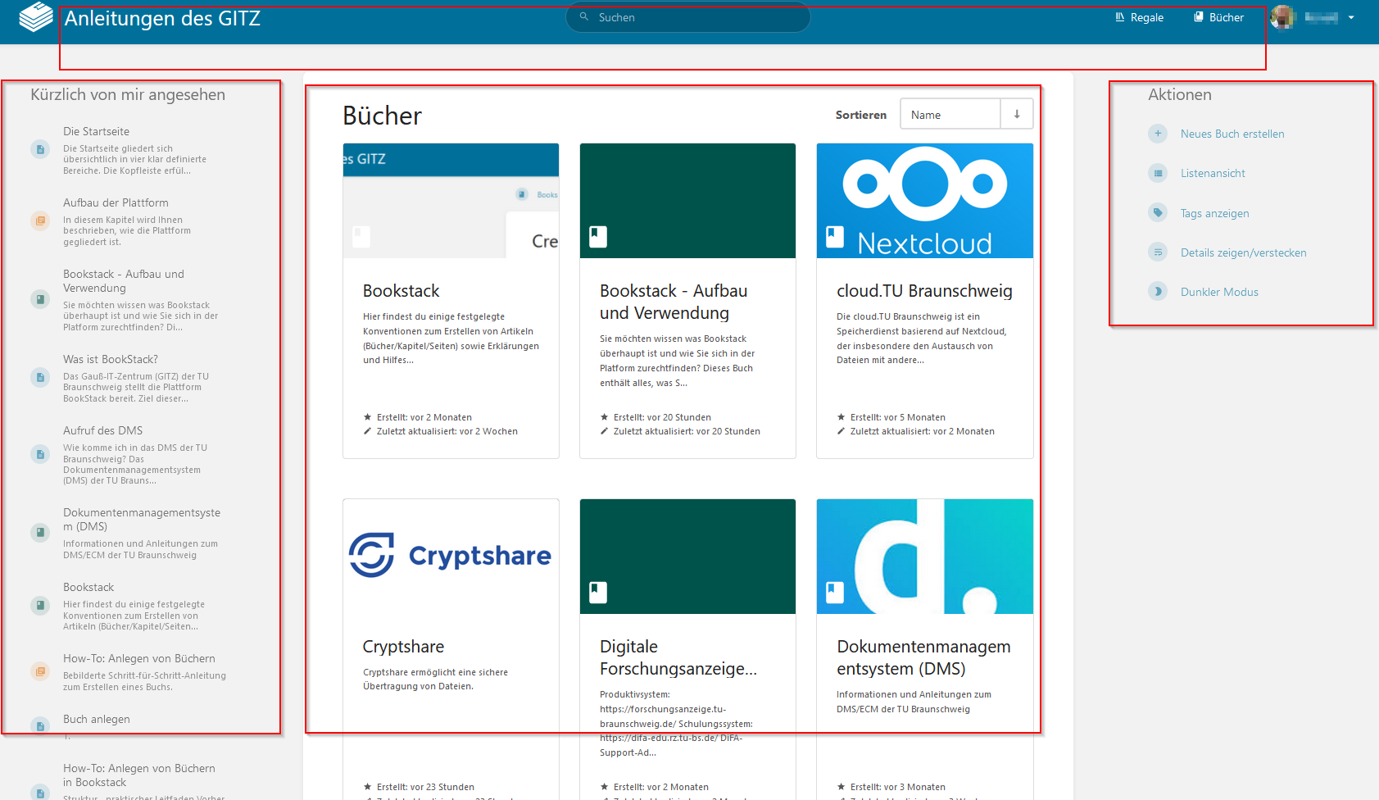The image size is (1379, 800).
Task: Click the BookStack logo icon in header
Action: click(x=35, y=17)
